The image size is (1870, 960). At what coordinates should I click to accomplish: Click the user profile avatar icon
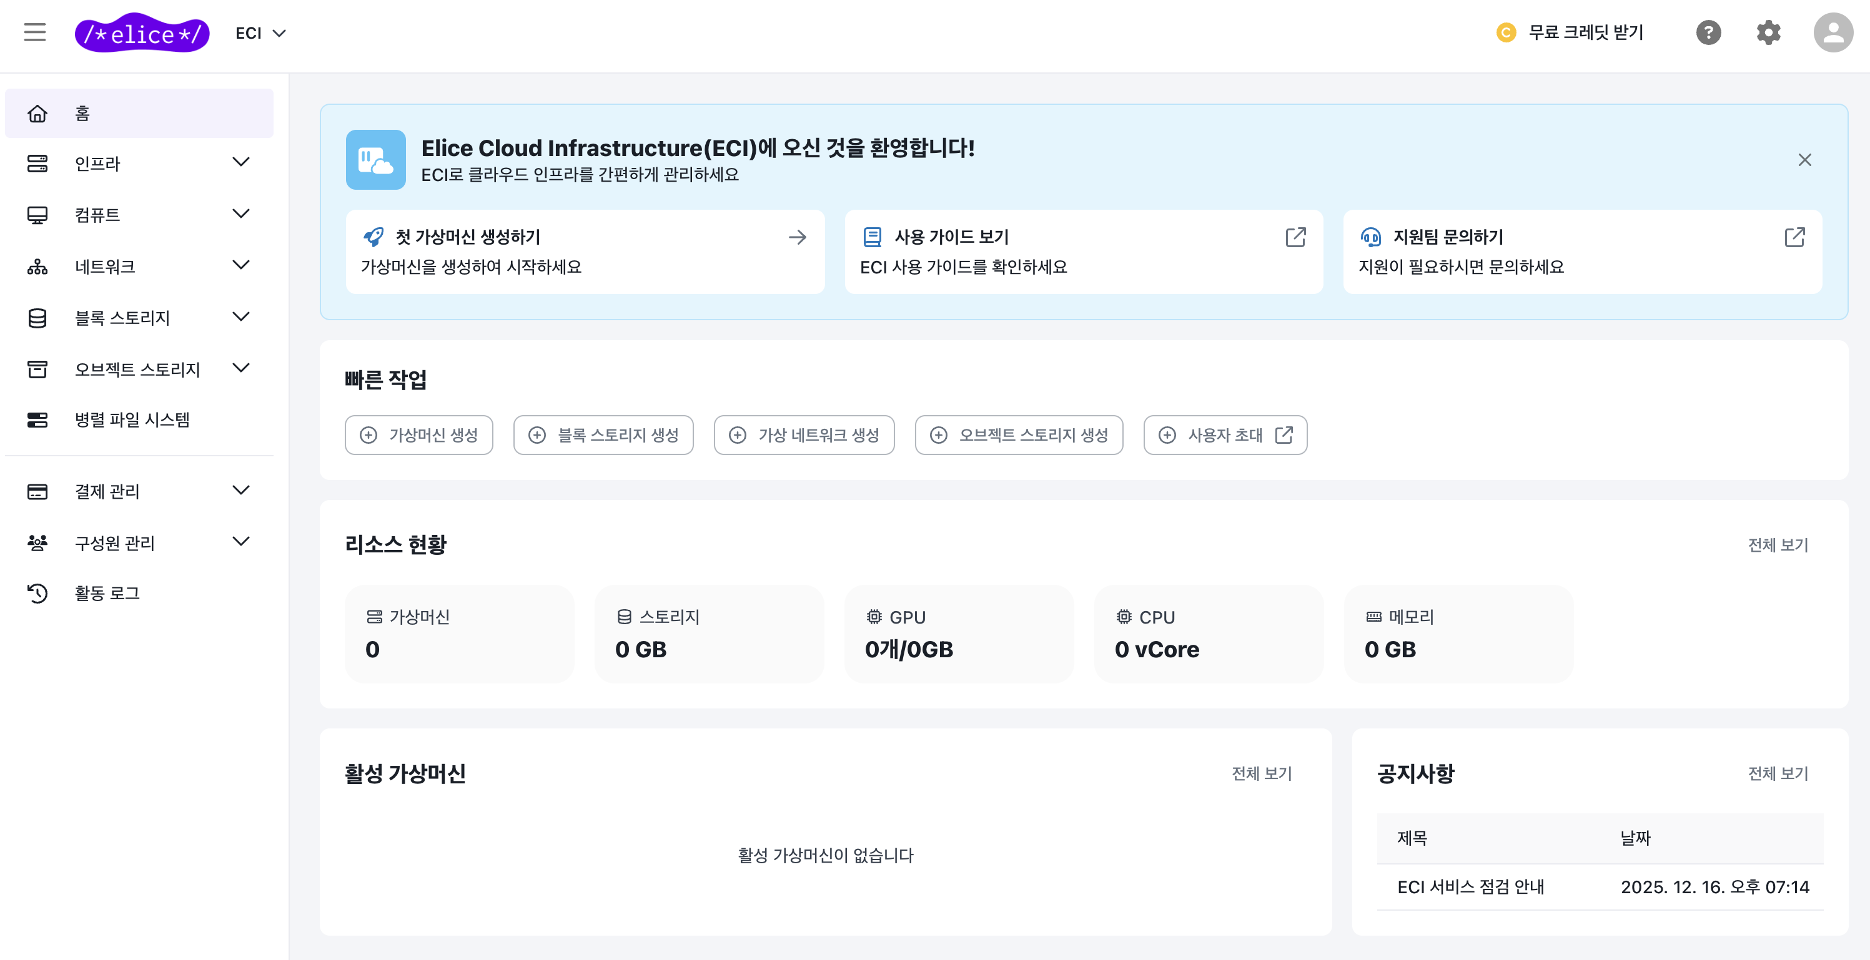coord(1833,32)
